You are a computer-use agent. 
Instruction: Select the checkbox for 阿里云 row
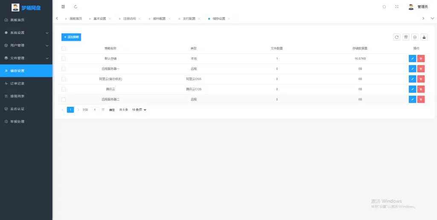[x=64, y=79]
